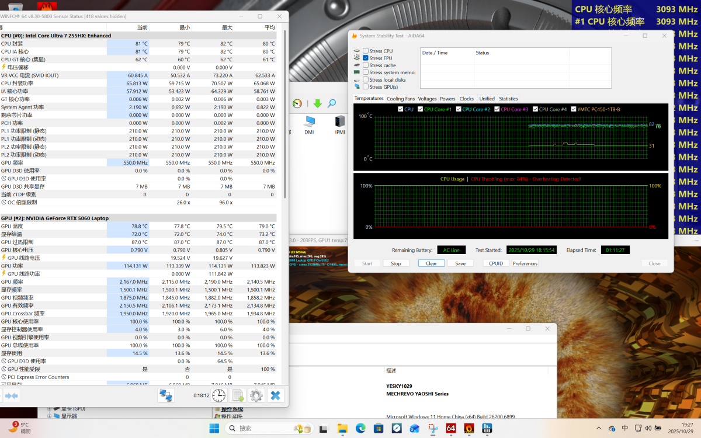Image resolution: width=701 pixels, height=438 pixels.
Task: Open AIDA64 from the taskbar
Action: click(450, 428)
